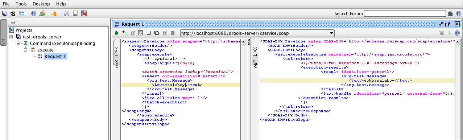463x140 pixels.
Task: Submit the request with green play icon
Action: pyautogui.click(x=117, y=33)
